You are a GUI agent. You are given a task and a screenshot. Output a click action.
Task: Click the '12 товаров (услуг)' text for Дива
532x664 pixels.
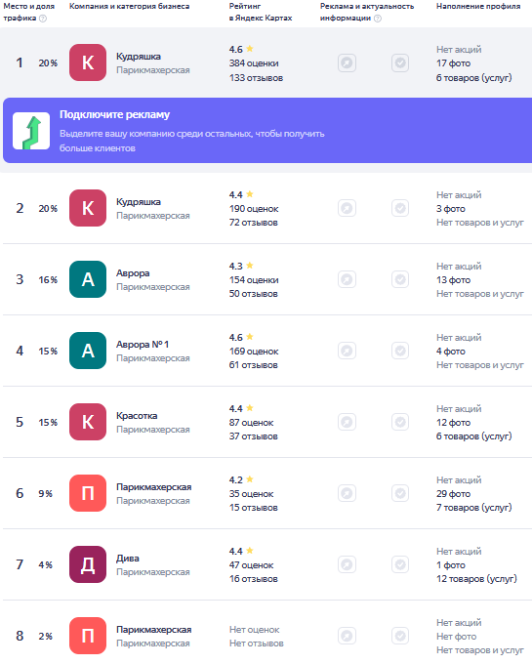point(476,579)
